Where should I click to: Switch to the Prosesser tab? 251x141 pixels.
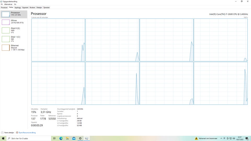tap(4, 8)
